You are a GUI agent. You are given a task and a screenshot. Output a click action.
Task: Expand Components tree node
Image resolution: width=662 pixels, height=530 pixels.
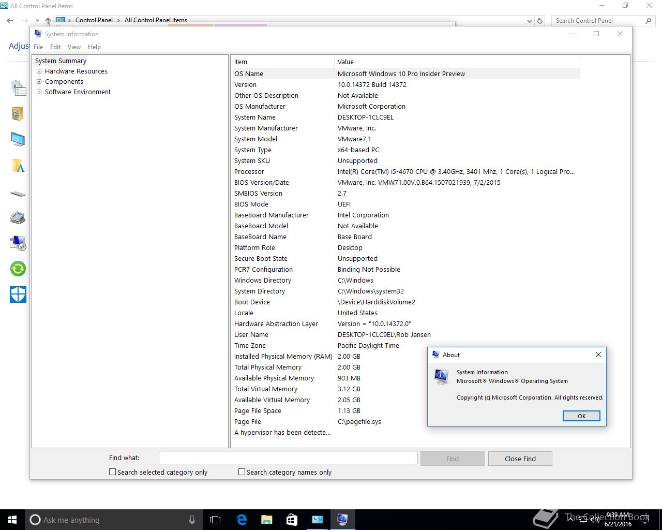pos(39,82)
